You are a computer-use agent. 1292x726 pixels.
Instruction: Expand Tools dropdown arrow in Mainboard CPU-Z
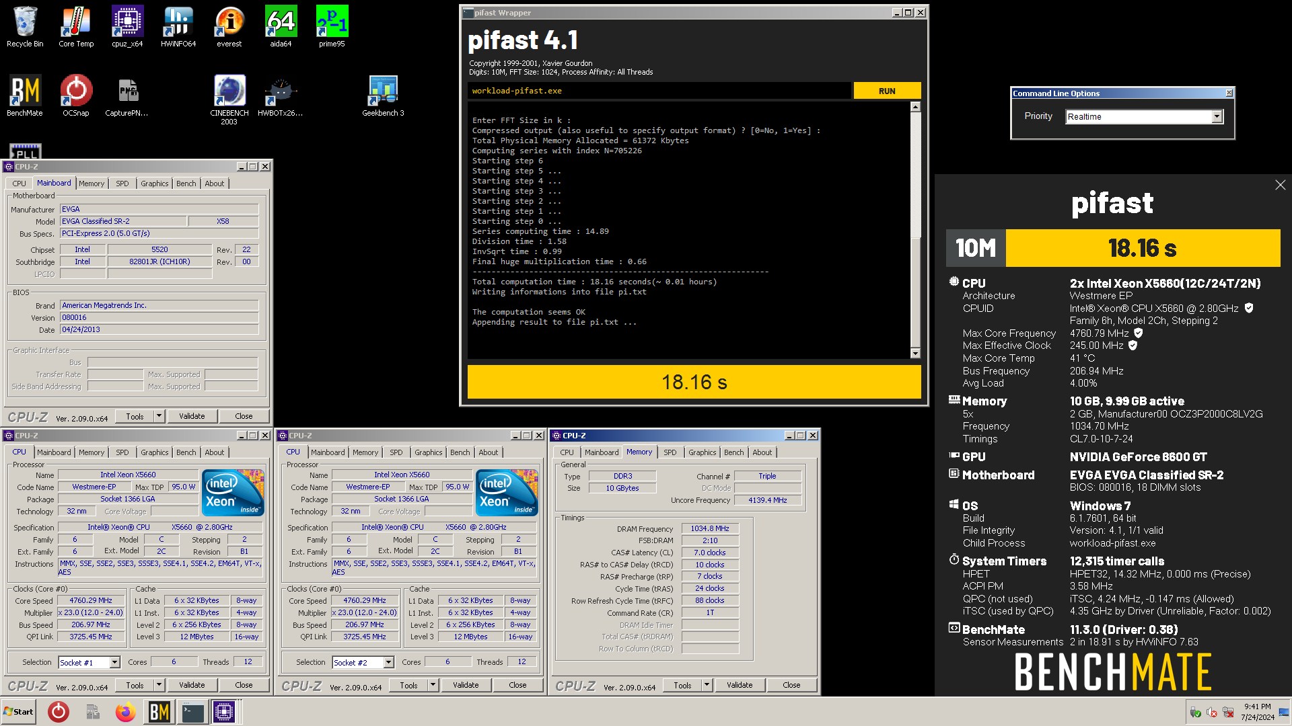(x=159, y=416)
